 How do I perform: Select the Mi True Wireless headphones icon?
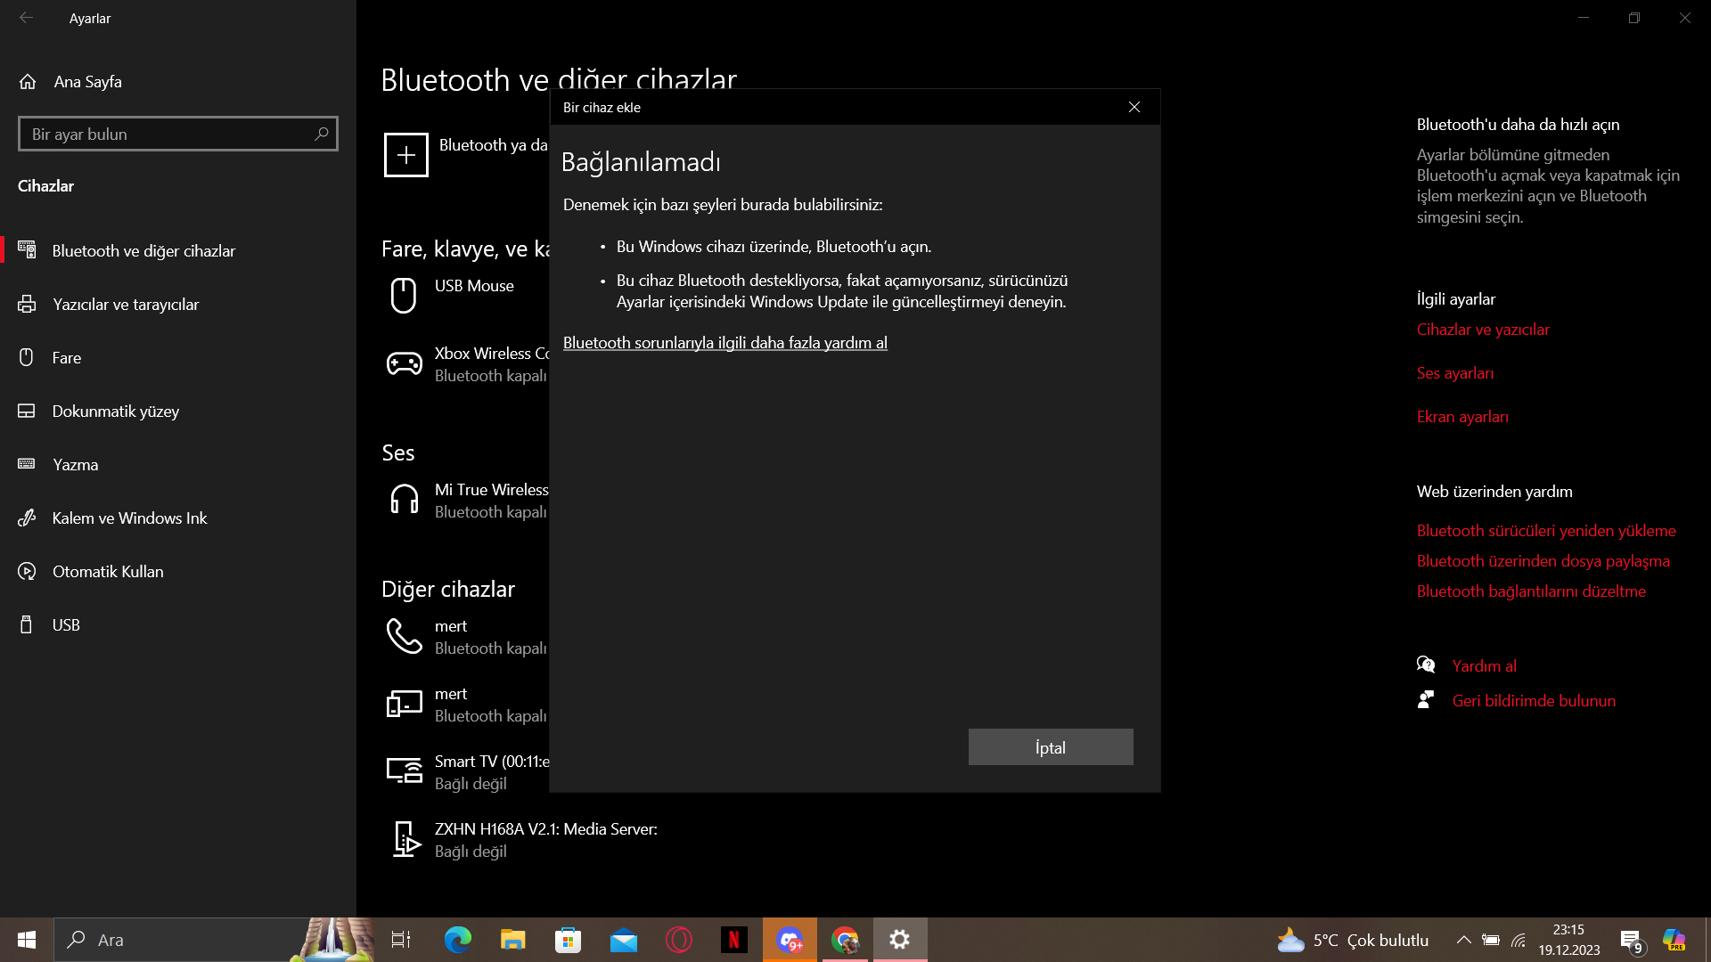(x=404, y=500)
